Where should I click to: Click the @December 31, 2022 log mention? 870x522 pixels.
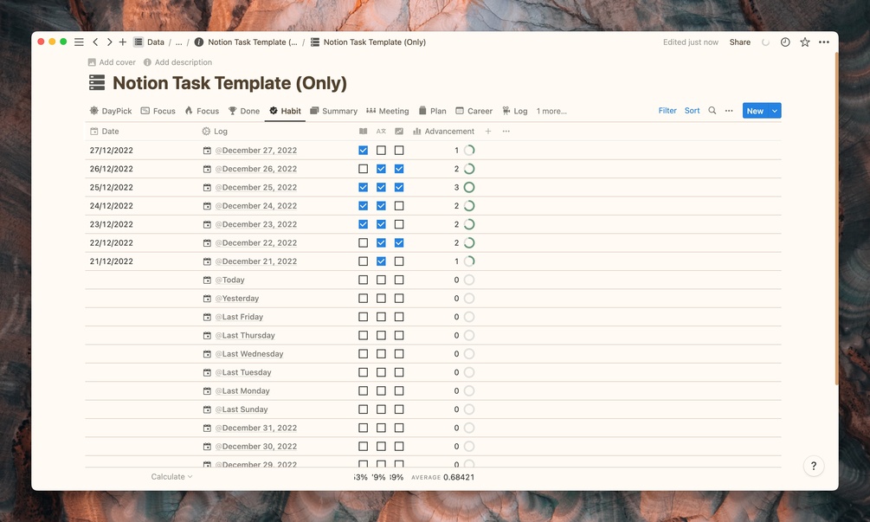(x=255, y=429)
